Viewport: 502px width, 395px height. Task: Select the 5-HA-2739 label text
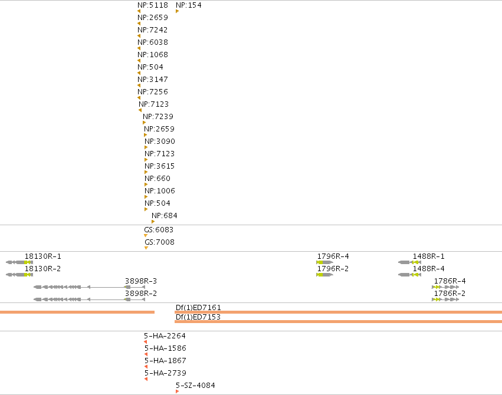166,373
